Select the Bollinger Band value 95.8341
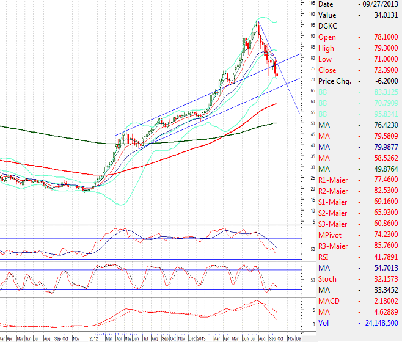Screen dimensions: 402x342 point(384,114)
